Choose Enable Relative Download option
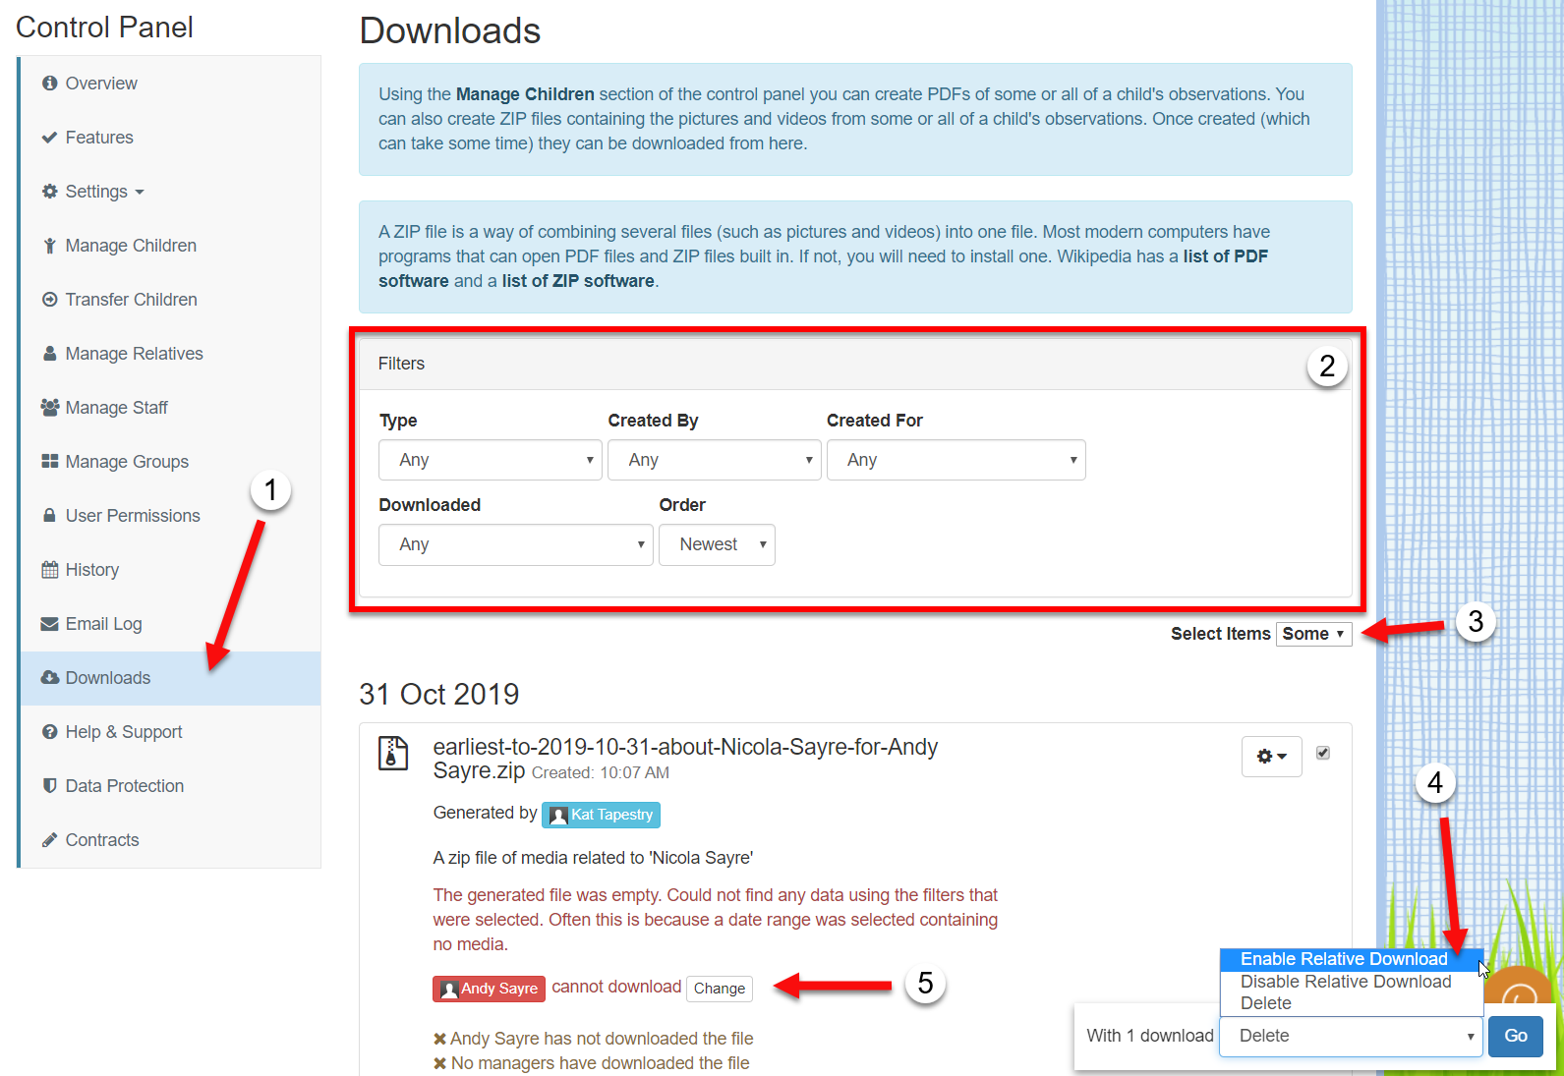This screenshot has width=1564, height=1076. click(1351, 959)
